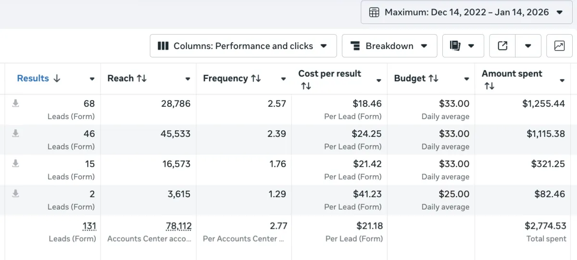
Task: Open the Charts view icon
Action: click(559, 46)
